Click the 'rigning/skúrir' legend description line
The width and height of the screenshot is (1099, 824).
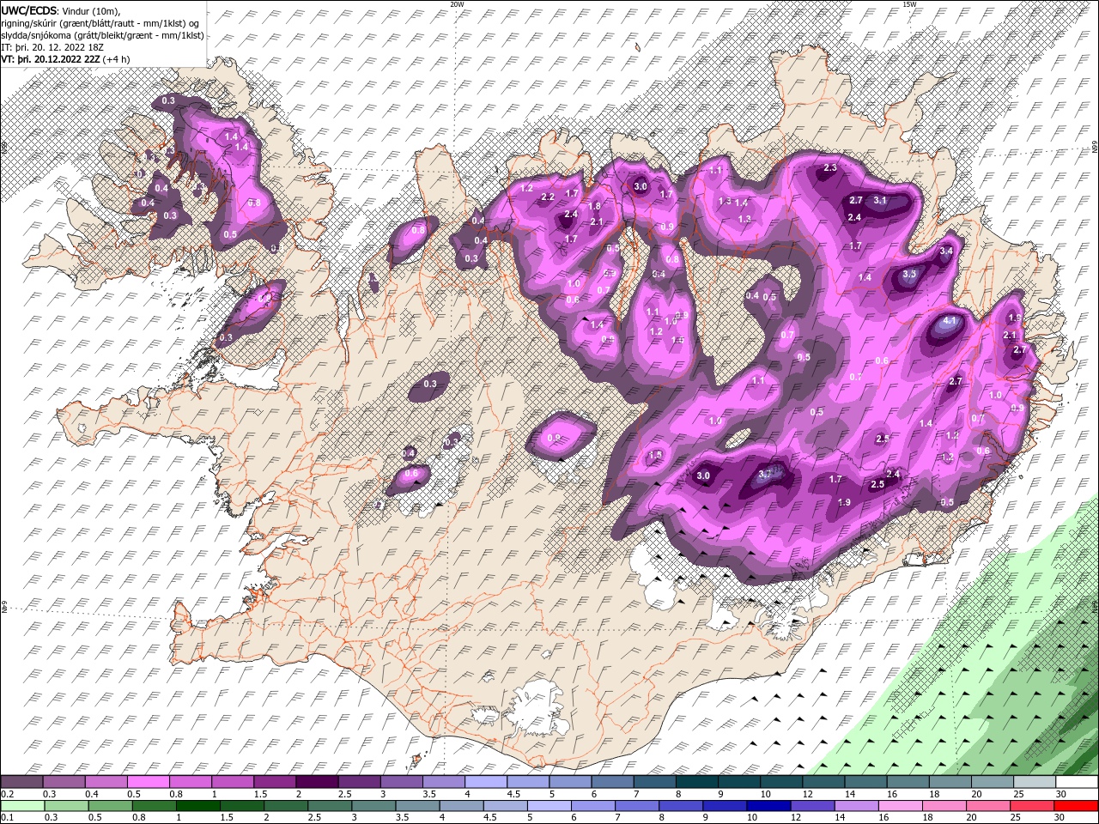click(x=100, y=22)
